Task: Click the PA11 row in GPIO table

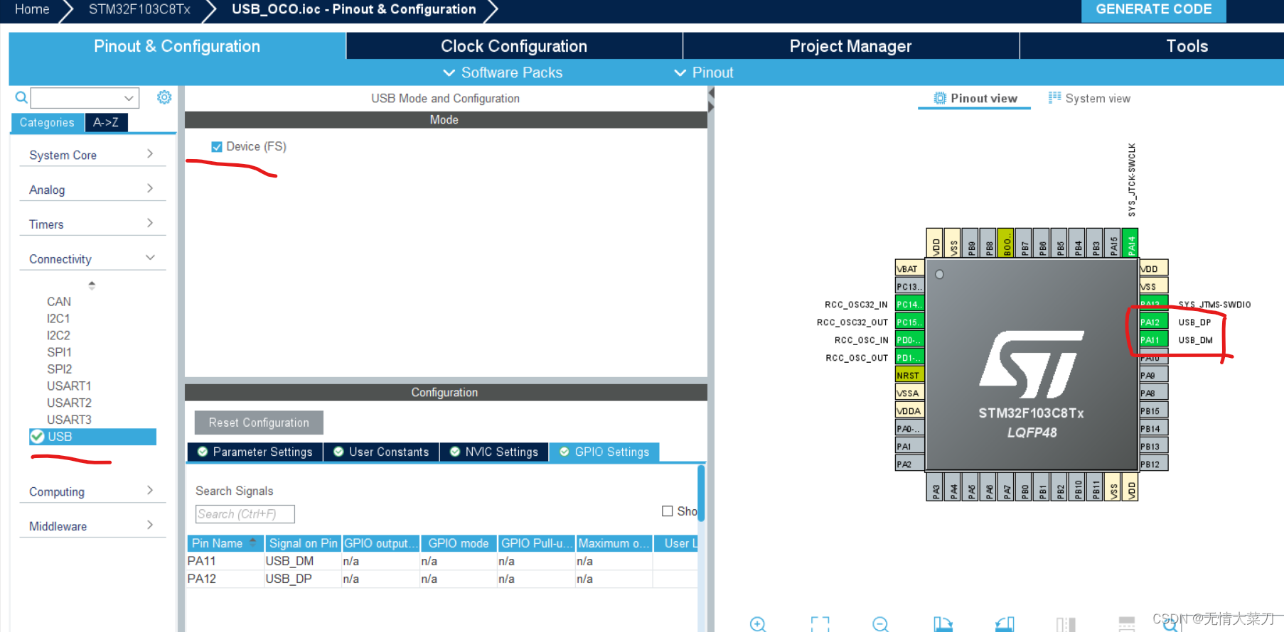Action: point(442,561)
